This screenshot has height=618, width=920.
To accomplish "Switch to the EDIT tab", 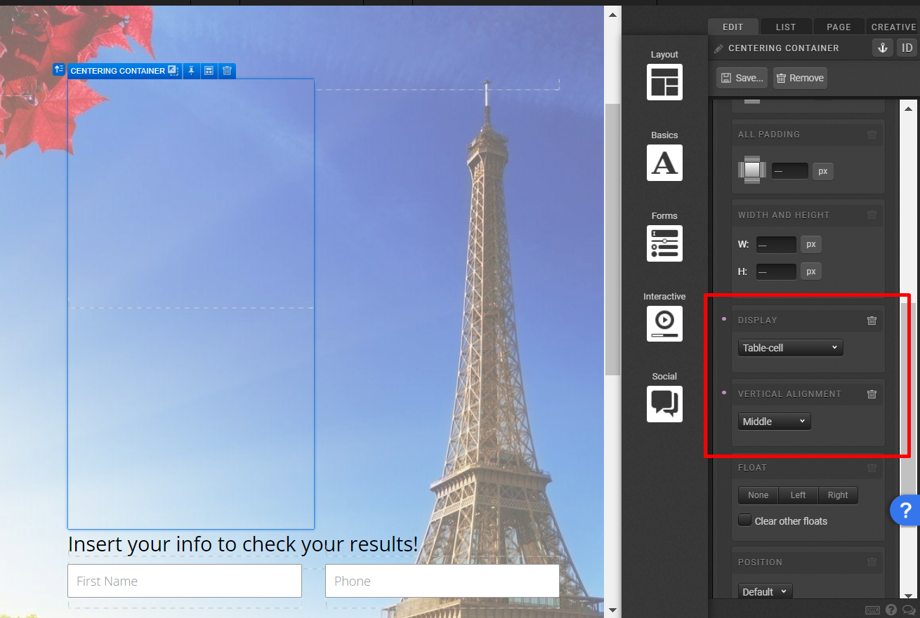I will (x=732, y=27).
